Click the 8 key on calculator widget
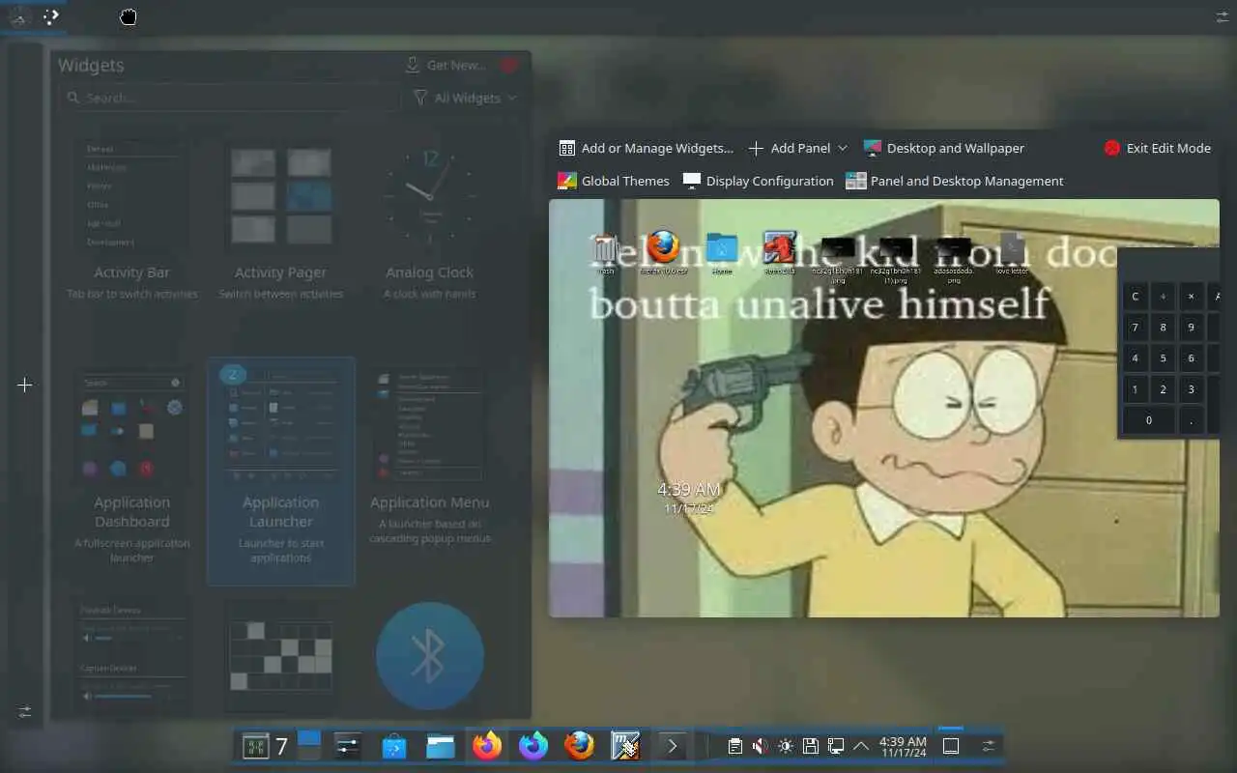The width and height of the screenshot is (1237, 773). click(1163, 328)
